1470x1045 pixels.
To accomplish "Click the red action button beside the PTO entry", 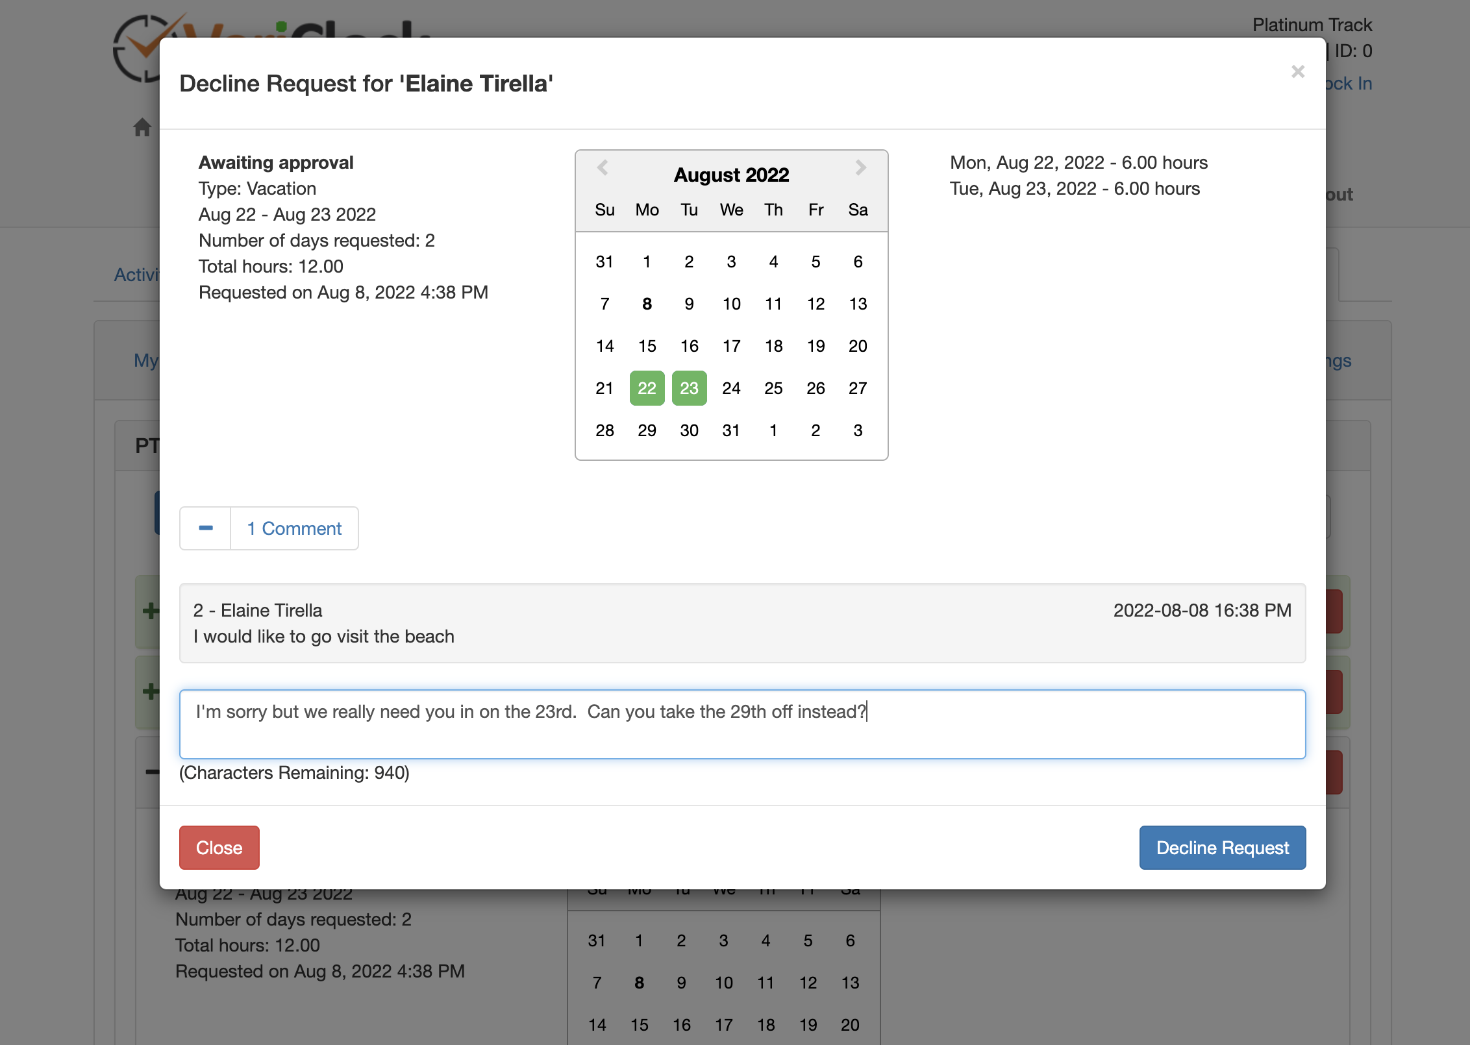I will (1335, 610).
